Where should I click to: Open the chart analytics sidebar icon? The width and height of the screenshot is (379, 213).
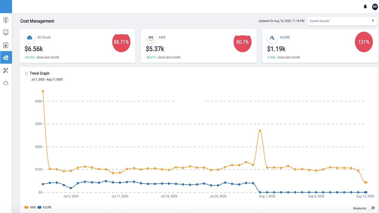6,32
